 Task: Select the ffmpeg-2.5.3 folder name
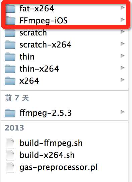coord(46,113)
